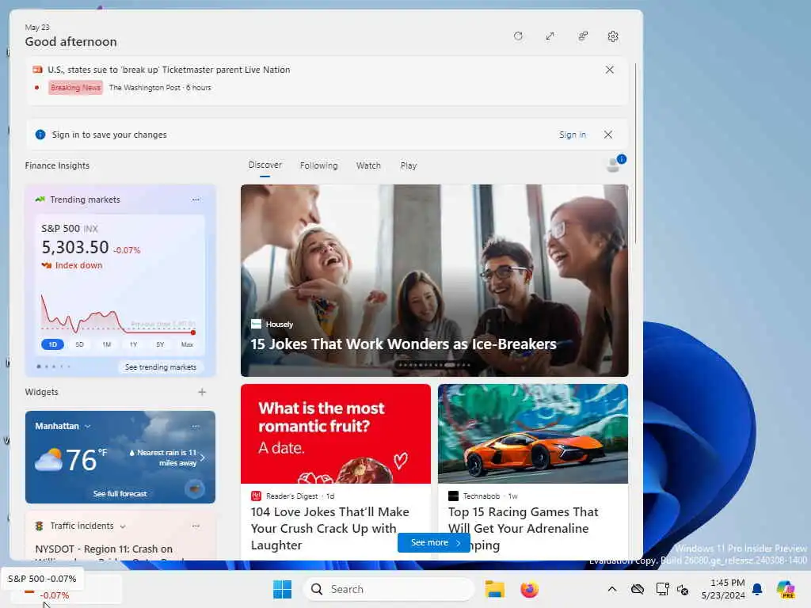
Task: Open the Ticketmaster Live Nation headline
Action: pos(169,70)
